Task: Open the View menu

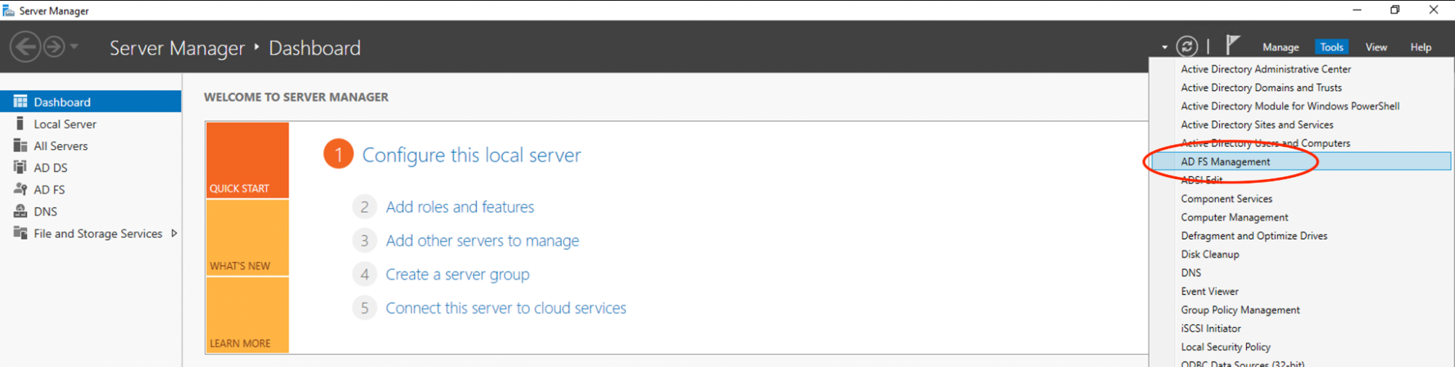Action: 1376,47
